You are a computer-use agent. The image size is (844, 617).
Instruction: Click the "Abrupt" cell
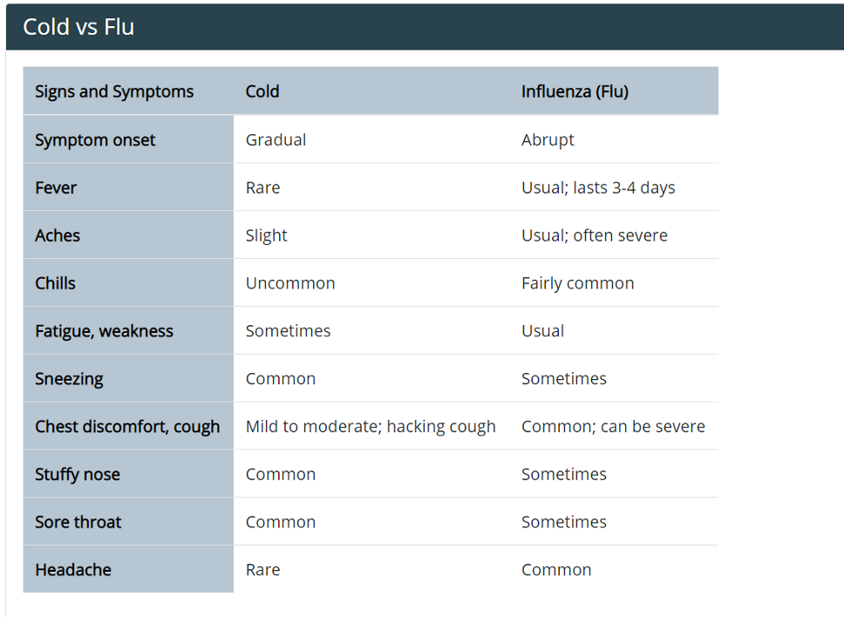click(548, 140)
